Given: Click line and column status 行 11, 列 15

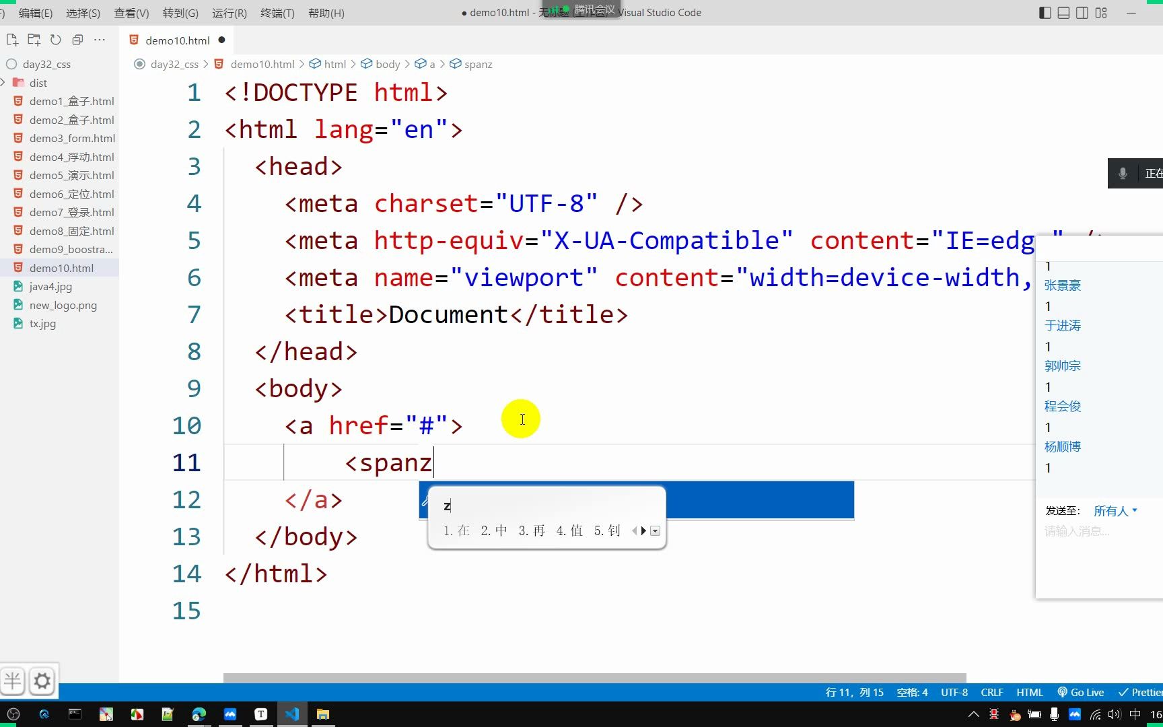Looking at the screenshot, I should (x=854, y=692).
